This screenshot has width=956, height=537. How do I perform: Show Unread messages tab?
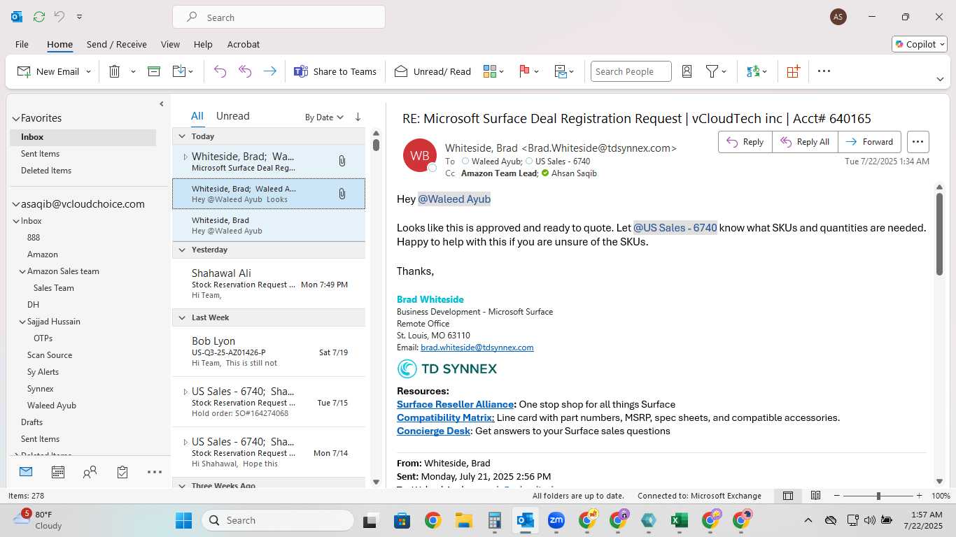pyautogui.click(x=232, y=116)
